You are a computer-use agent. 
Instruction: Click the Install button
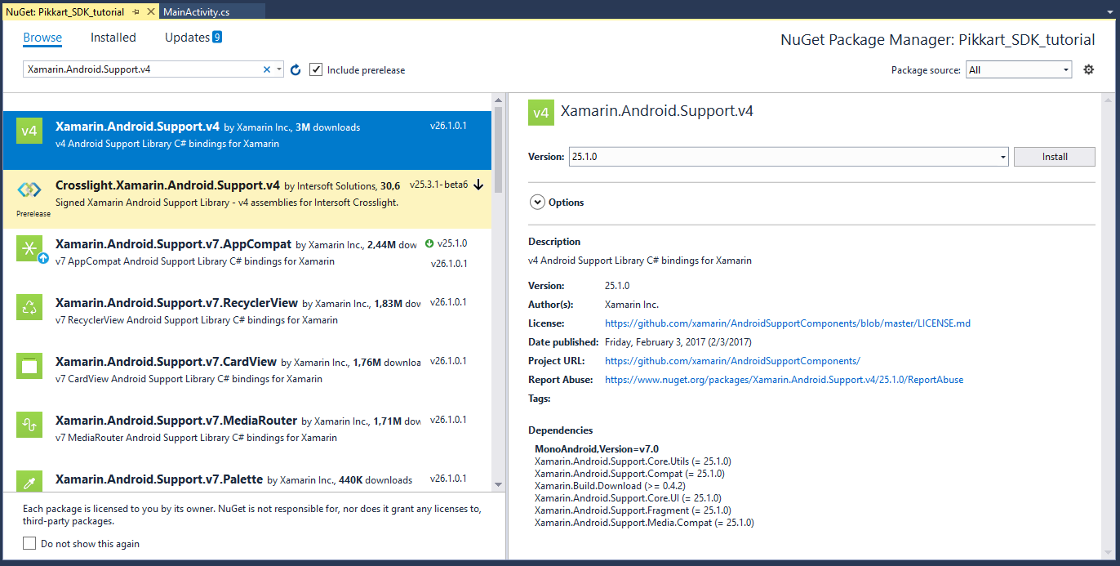point(1055,157)
